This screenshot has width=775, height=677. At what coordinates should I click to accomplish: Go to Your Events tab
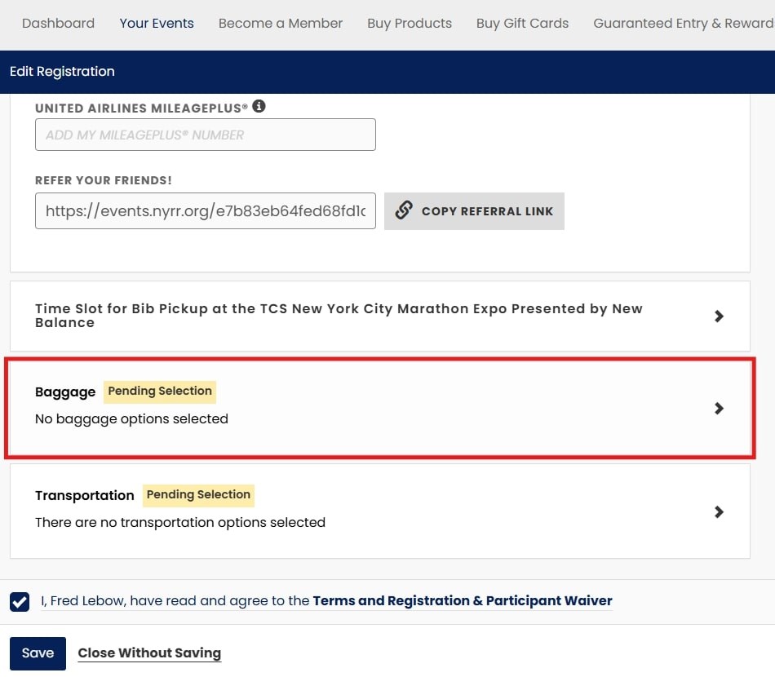(x=157, y=23)
